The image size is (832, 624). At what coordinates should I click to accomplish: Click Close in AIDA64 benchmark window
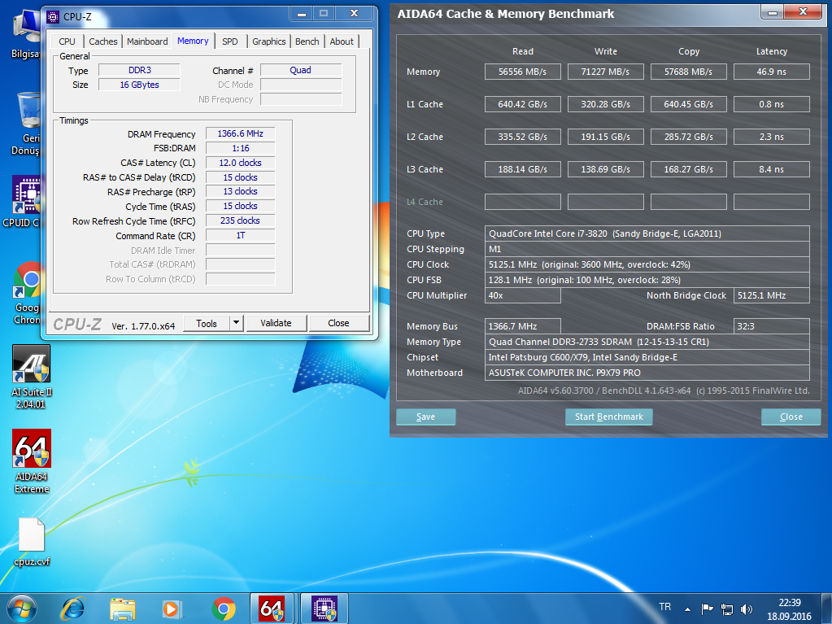(x=791, y=417)
